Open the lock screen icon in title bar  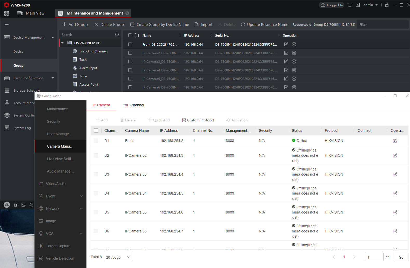point(387,5)
